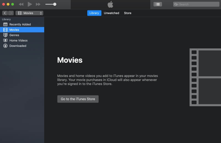The image size is (221, 143).
Task: Click the Search field
Action: click(x=196, y=4)
